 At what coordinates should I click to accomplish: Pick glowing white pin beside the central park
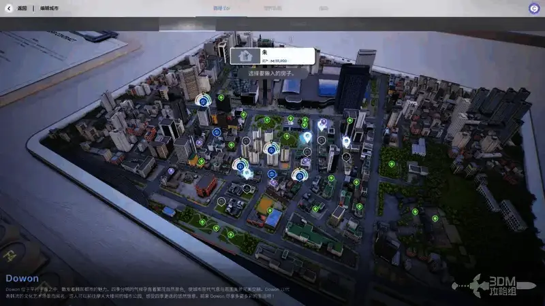point(307,138)
